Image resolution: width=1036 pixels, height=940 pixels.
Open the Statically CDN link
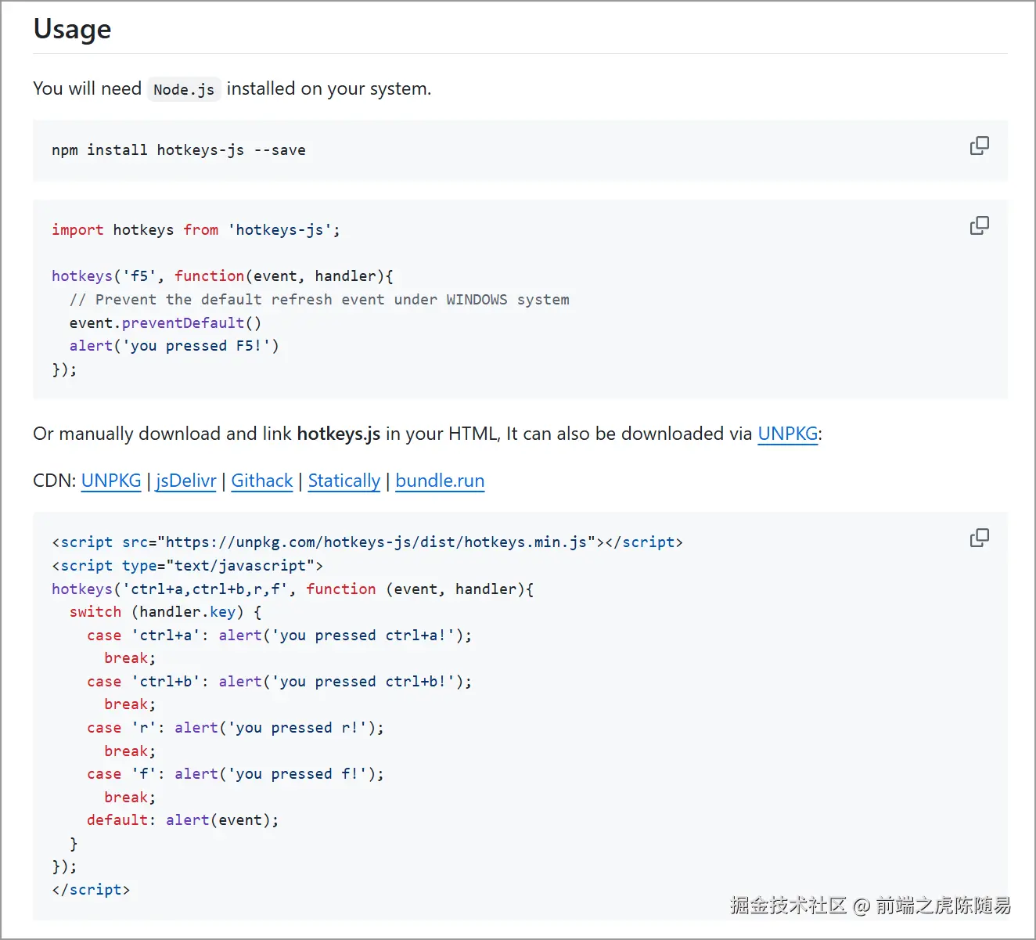pyautogui.click(x=344, y=481)
